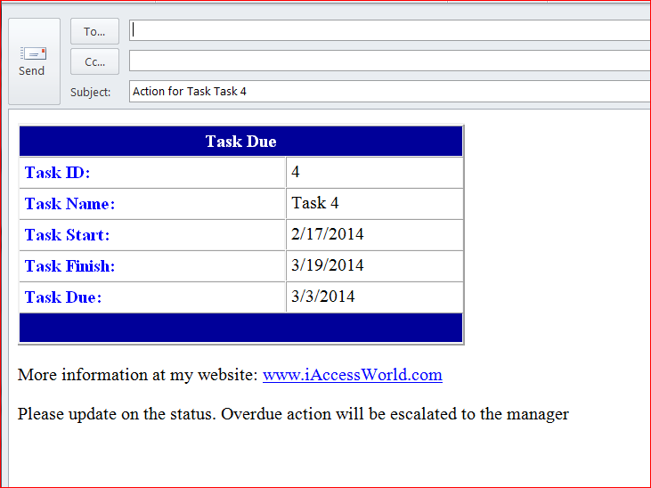Click the Task 4 name value

point(374,204)
